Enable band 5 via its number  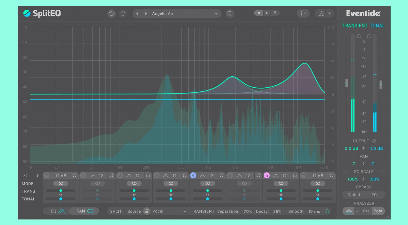230,175
